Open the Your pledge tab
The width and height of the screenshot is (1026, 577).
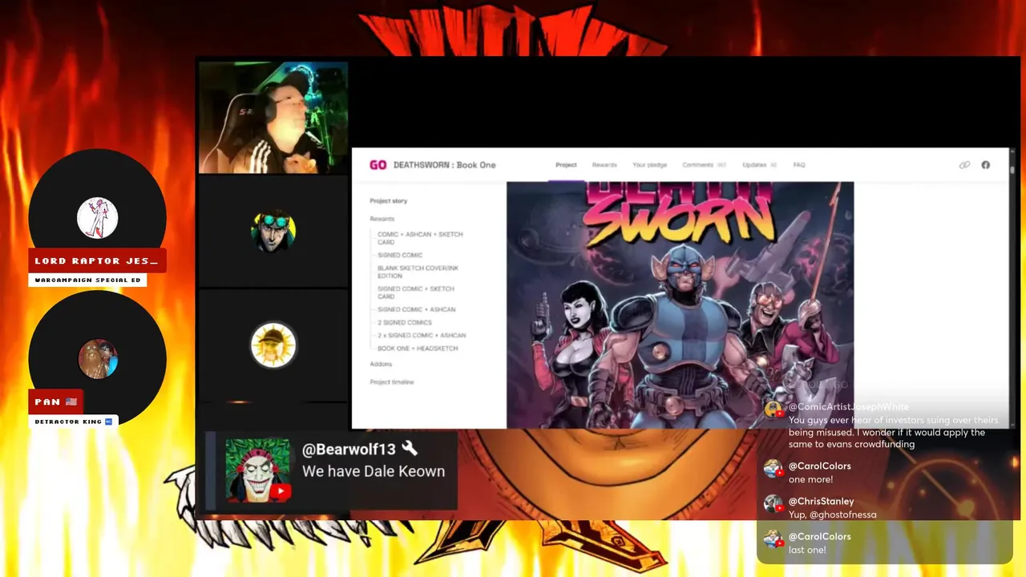649,165
